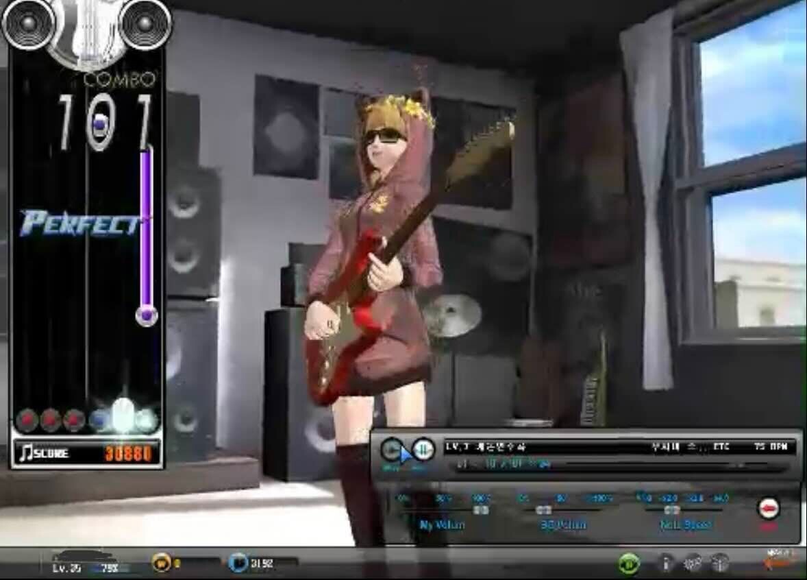The height and width of the screenshot is (580, 807).
Task: Click the blue note currency icon
Action: [238, 563]
